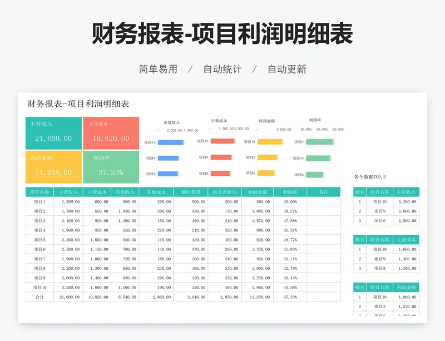
Task: Click the large heading 财务报表-项目利润明细表
Action: pos(222,34)
